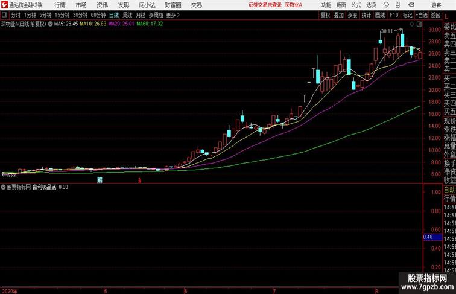The height and width of the screenshot is (294, 456).
Task: Open the mobile phone icon in title bar
Action: (397, 5)
